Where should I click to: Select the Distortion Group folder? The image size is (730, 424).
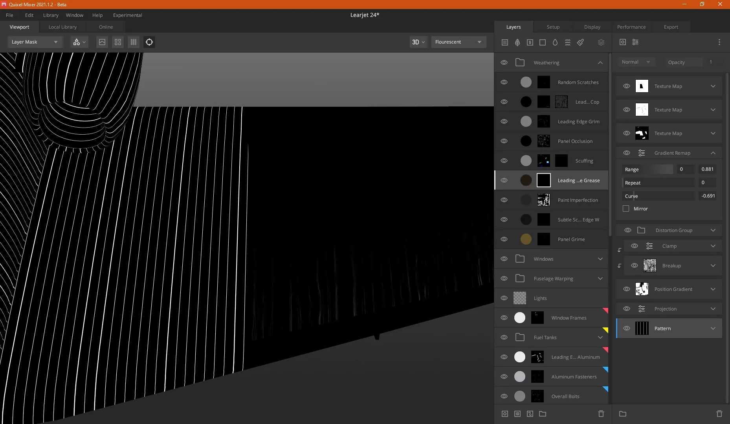[669, 230]
